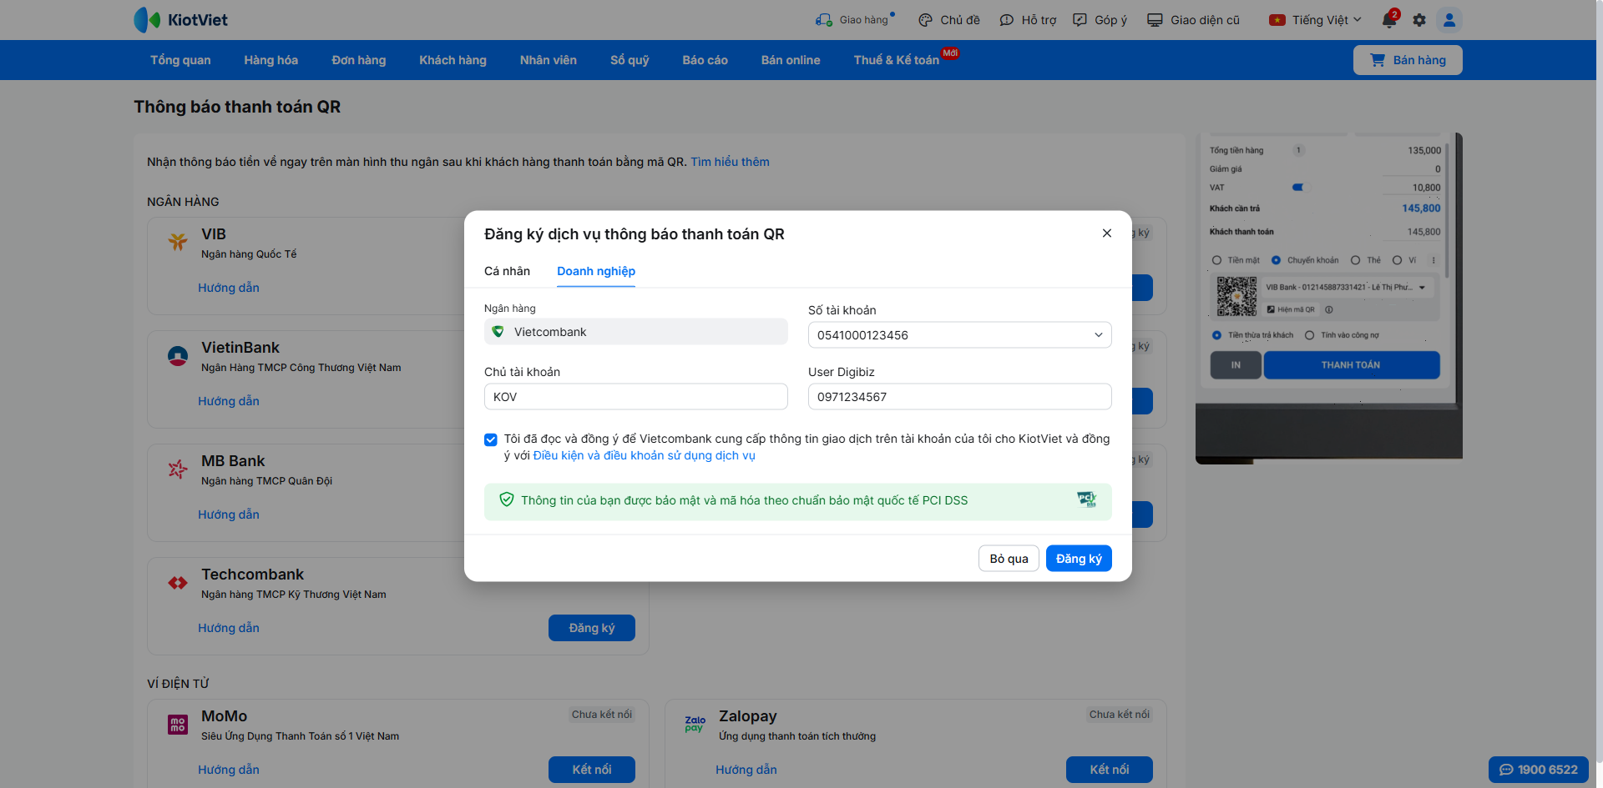Open the Tìm hiểu thêm link
The width and height of the screenshot is (1603, 788).
[730, 162]
